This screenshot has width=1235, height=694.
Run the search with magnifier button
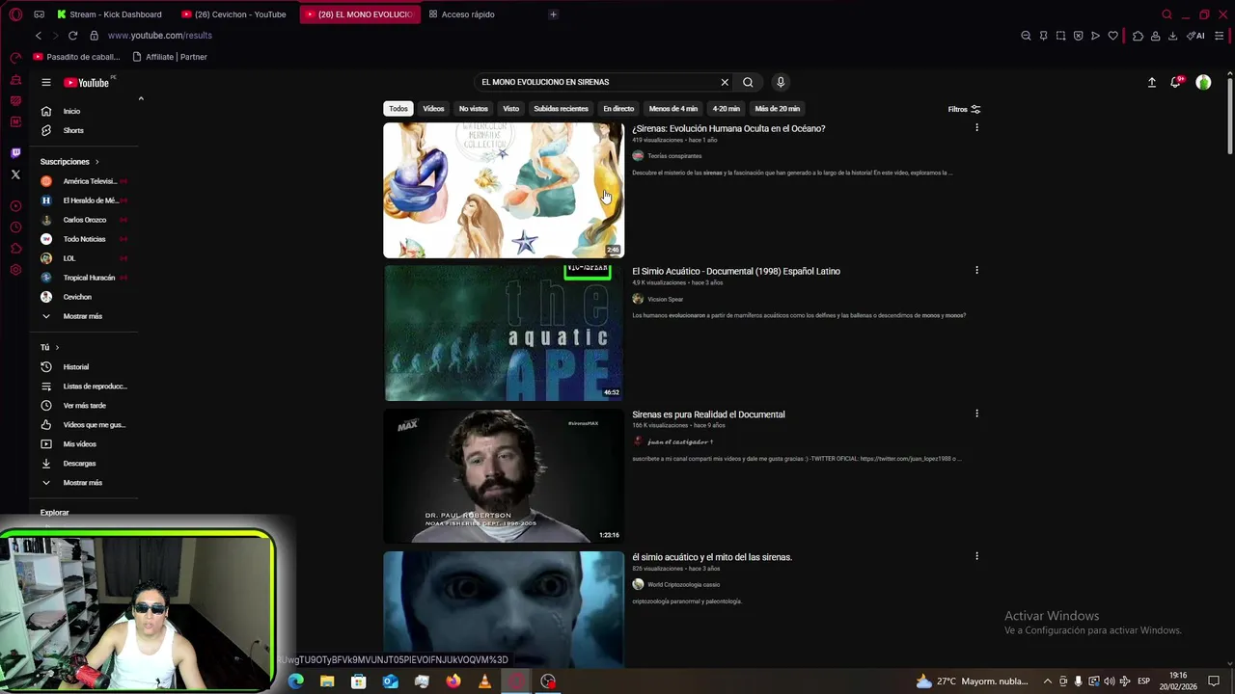click(748, 82)
